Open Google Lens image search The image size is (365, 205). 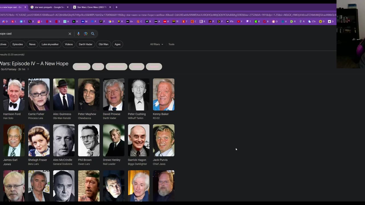point(86,34)
